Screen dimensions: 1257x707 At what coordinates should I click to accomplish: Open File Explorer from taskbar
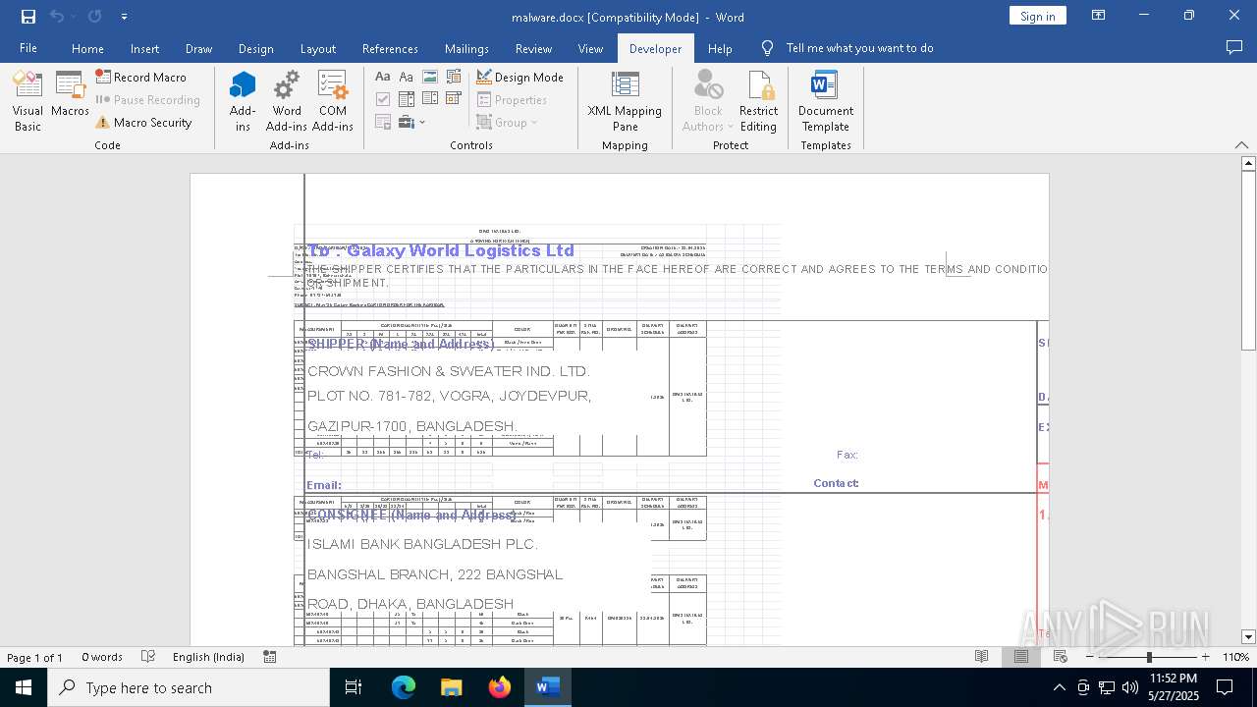point(452,687)
